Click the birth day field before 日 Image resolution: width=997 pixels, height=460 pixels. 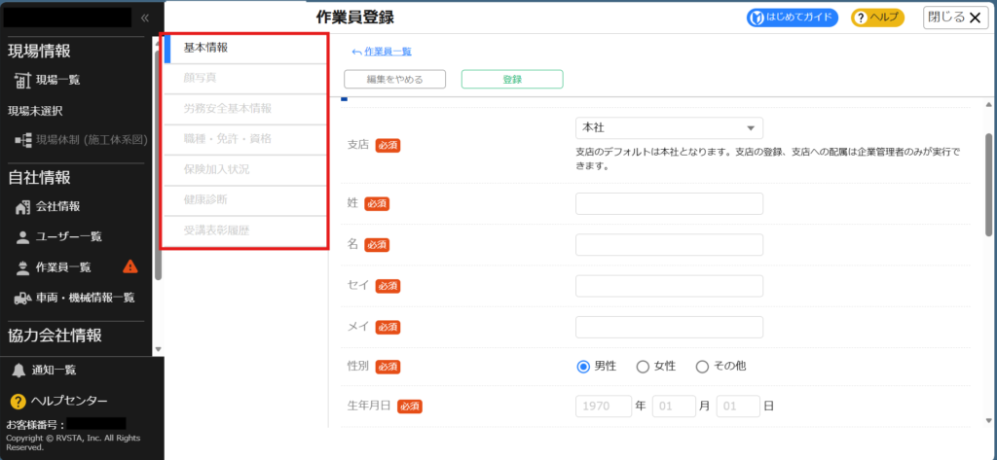pyautogui.click(x=738, y=406)
